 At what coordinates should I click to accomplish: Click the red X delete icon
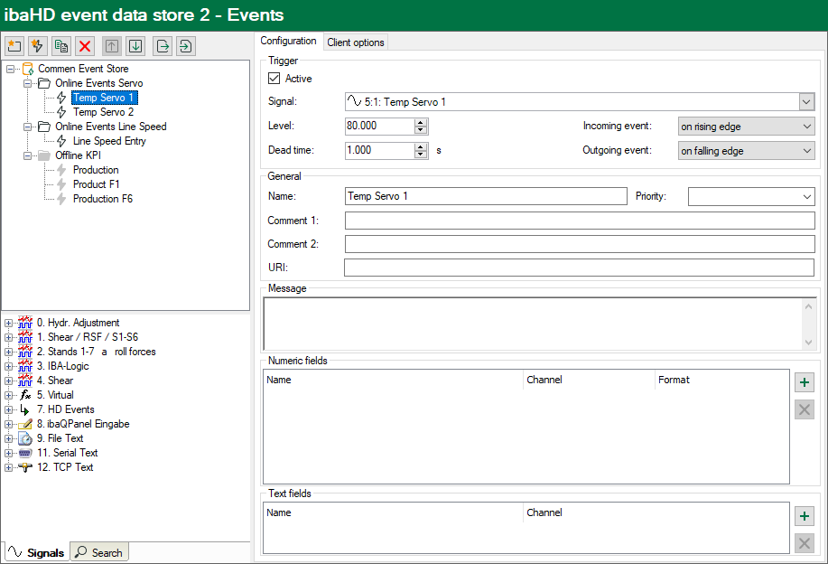85,45
